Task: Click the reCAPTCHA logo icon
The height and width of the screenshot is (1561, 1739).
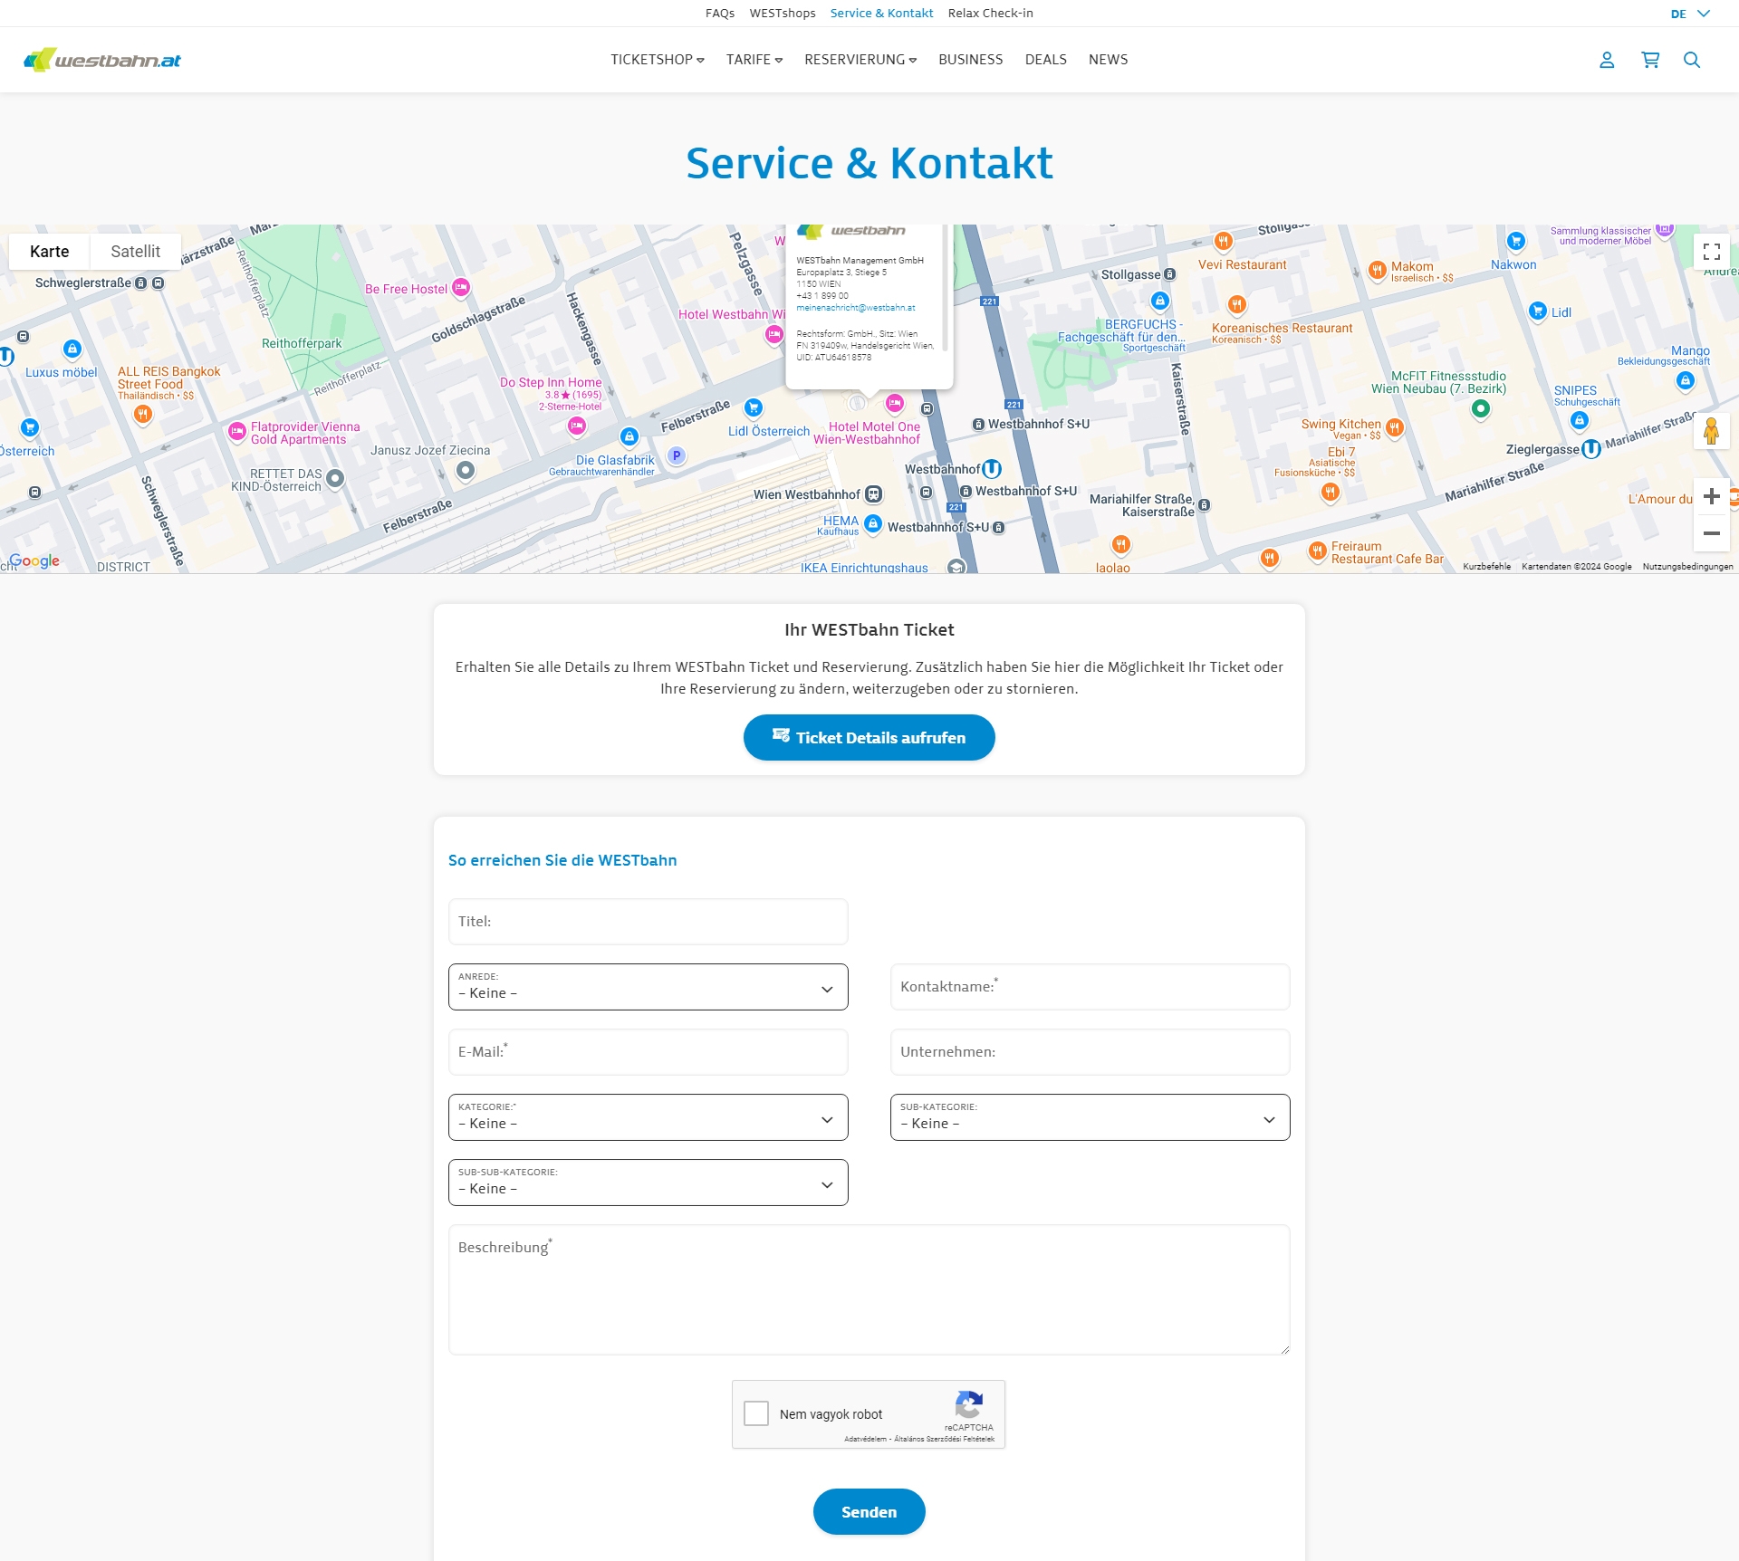Action: (x=969, y=1405)
